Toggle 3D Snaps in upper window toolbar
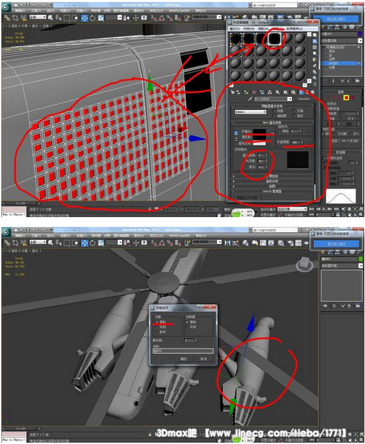 [x=153, y=18]
